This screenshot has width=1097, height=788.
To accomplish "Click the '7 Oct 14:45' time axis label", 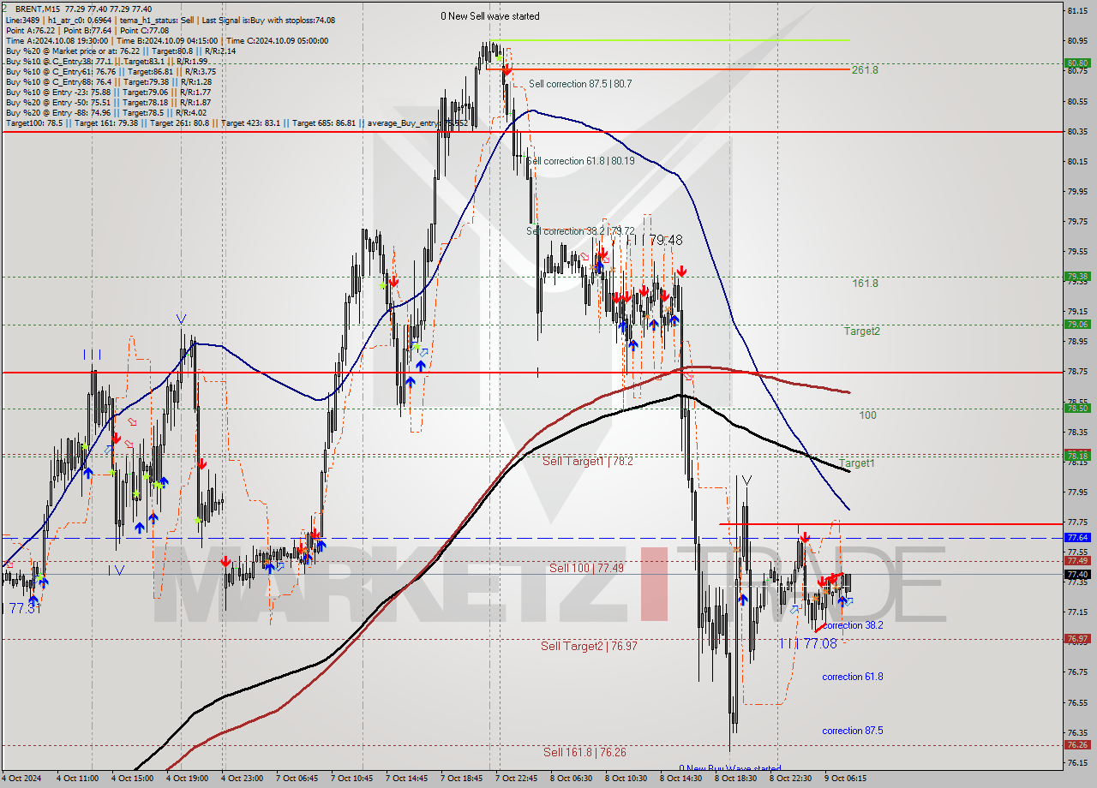I will pyautogui.click(x=407, y=779).
